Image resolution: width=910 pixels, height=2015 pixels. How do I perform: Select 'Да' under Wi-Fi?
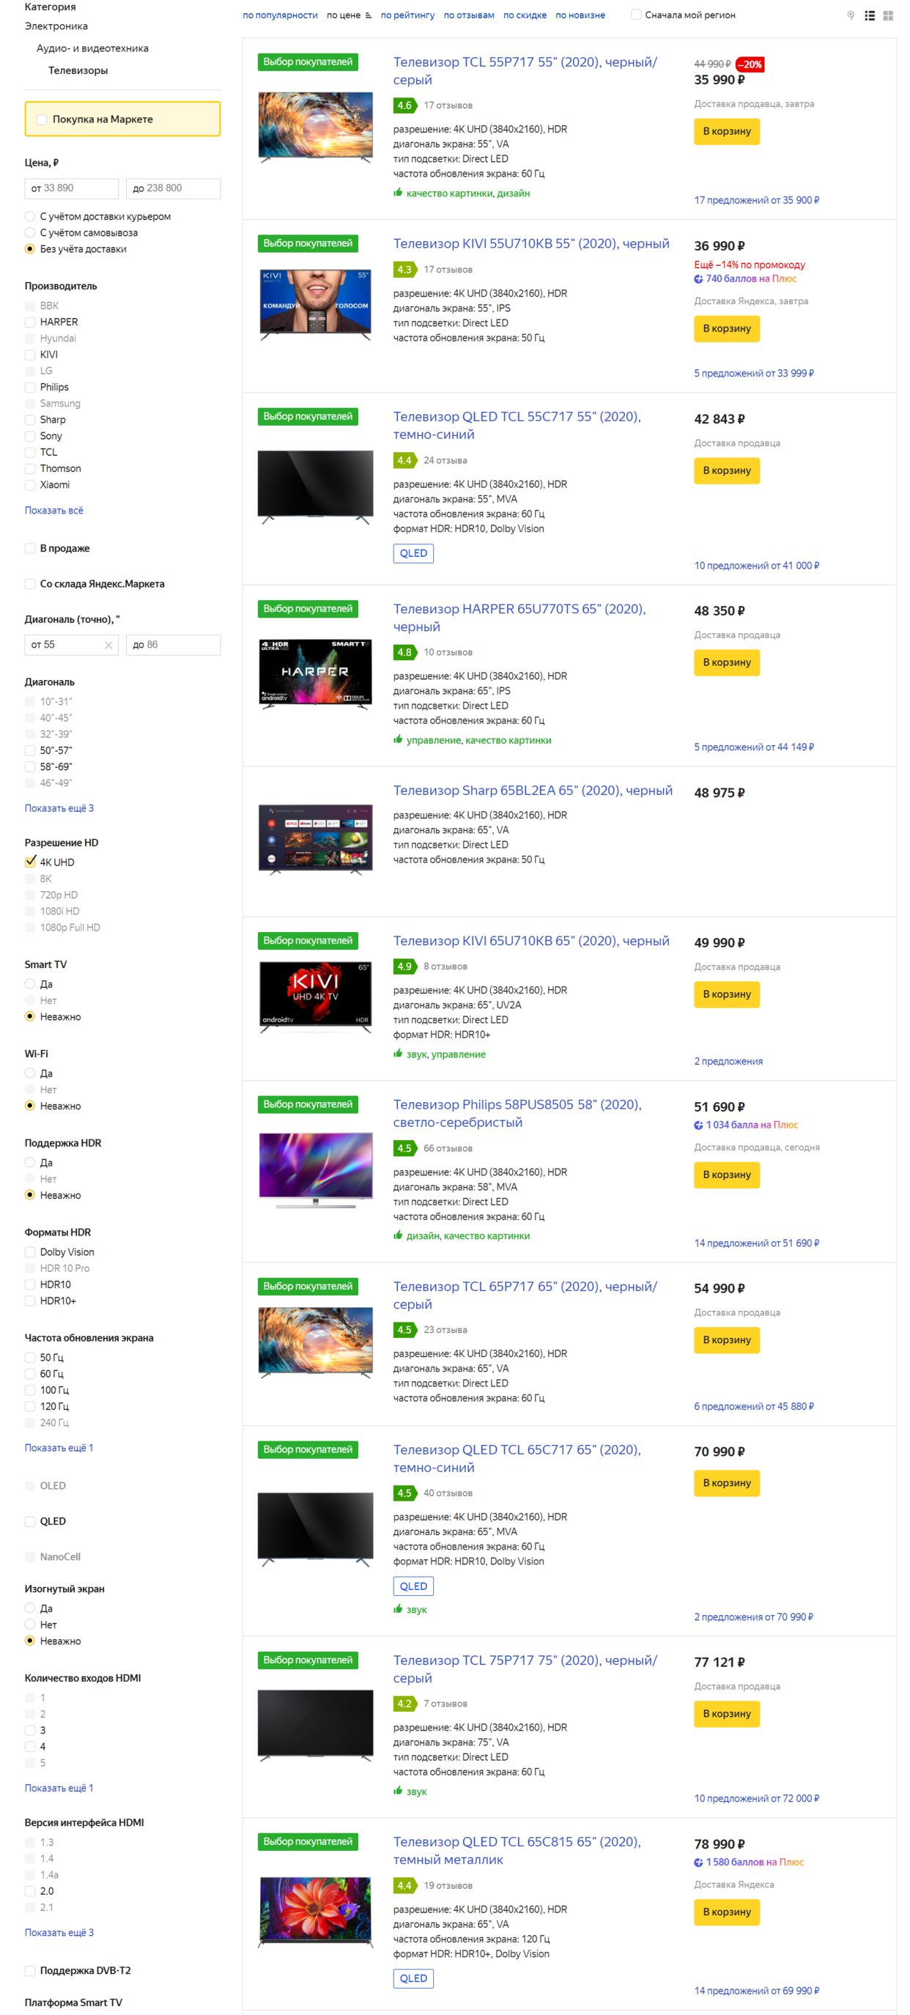30,1073
